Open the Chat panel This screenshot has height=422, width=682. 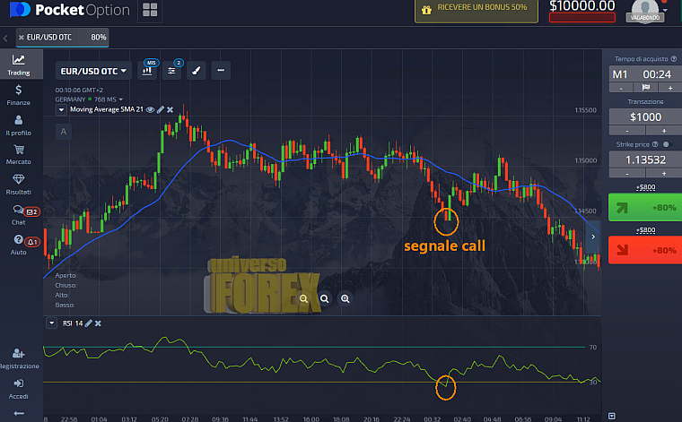pyautogui.click(x=18, y=214)
